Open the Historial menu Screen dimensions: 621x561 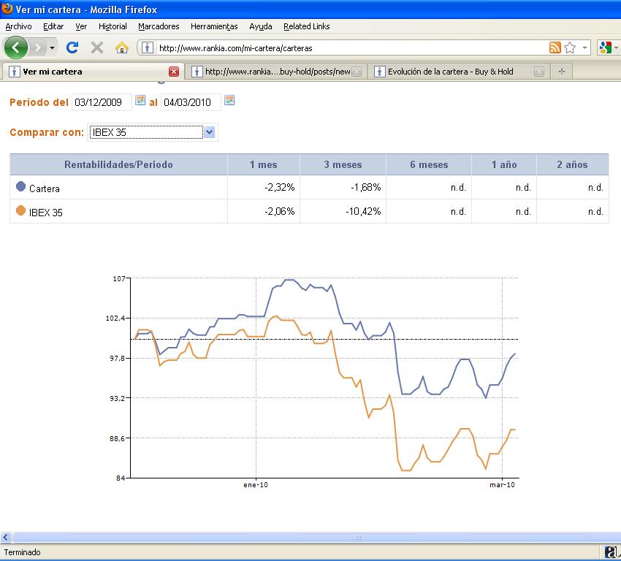(x=113, y=26)
